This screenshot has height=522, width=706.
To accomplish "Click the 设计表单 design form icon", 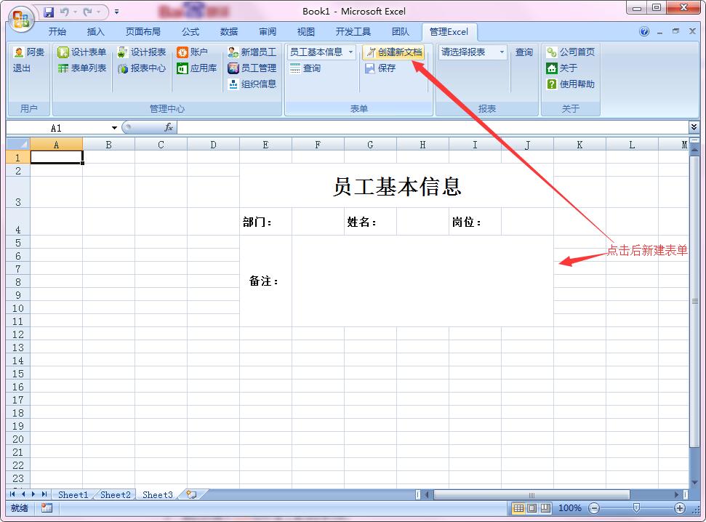I will [x=63, y=52].
